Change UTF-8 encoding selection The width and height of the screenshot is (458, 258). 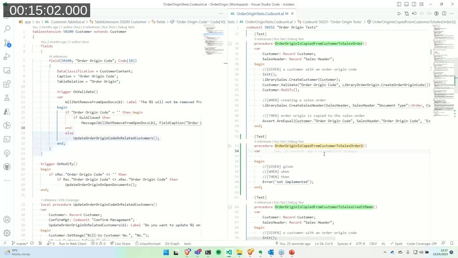(360, 243)
